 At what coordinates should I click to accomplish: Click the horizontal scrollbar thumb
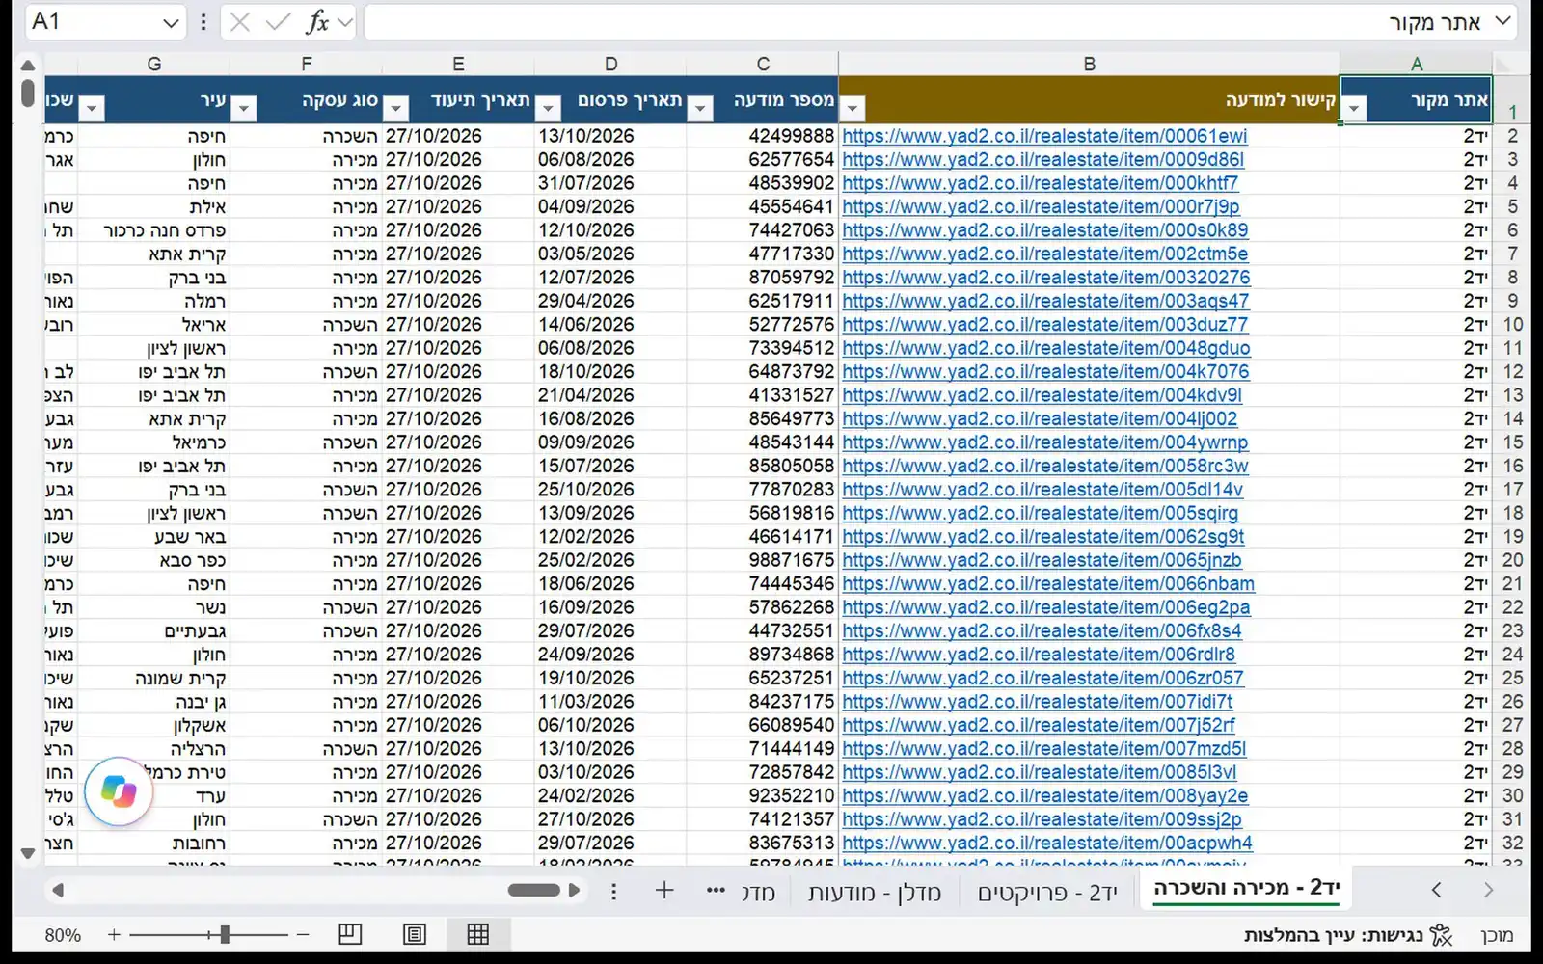[x=533, y=890]
